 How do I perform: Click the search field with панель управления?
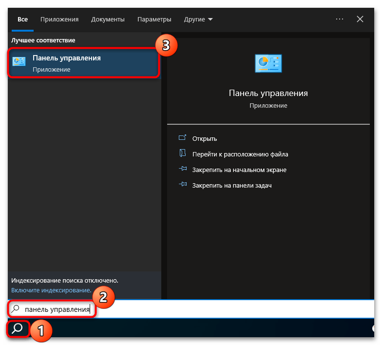coord(191,309)
